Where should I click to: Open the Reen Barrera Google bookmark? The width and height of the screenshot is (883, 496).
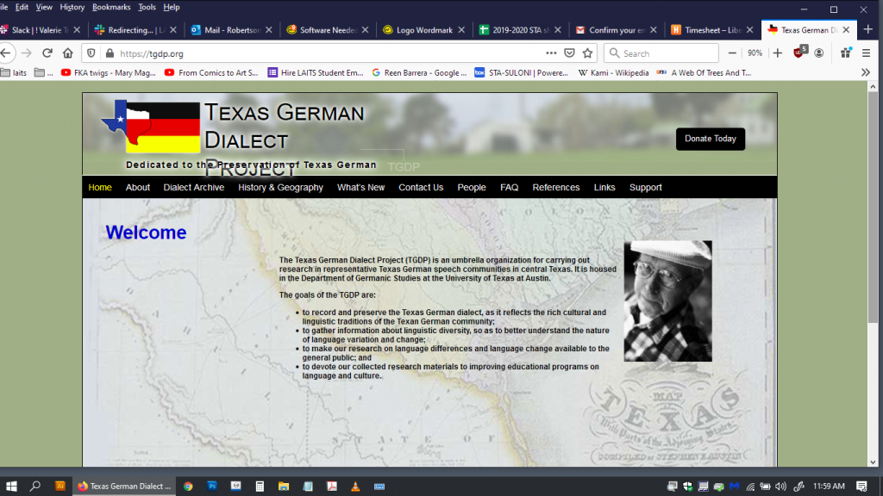[x=419, y=72]
